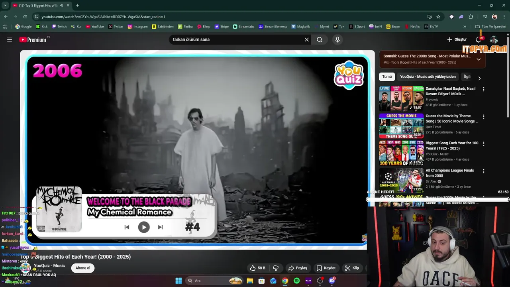Viewport: 510px width, 287px height.
Task: Open the StreamElements bookmark
Action: click(x=273, y=27)
